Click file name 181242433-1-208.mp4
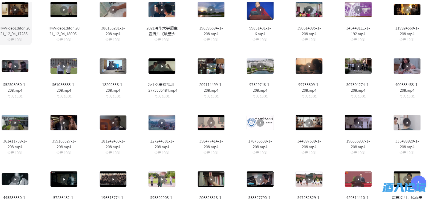 [113, 144]
